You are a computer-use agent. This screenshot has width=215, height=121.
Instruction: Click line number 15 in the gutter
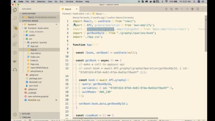pyautogui.click(x=67, y=80)
